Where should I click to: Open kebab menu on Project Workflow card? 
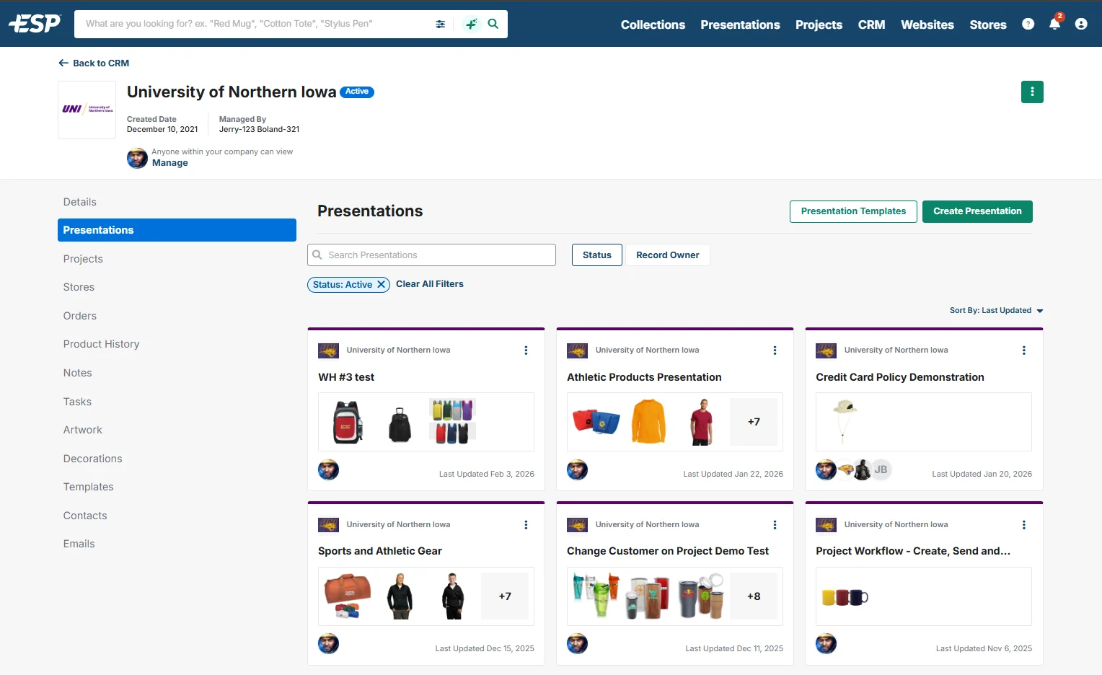pos(1023,525)
